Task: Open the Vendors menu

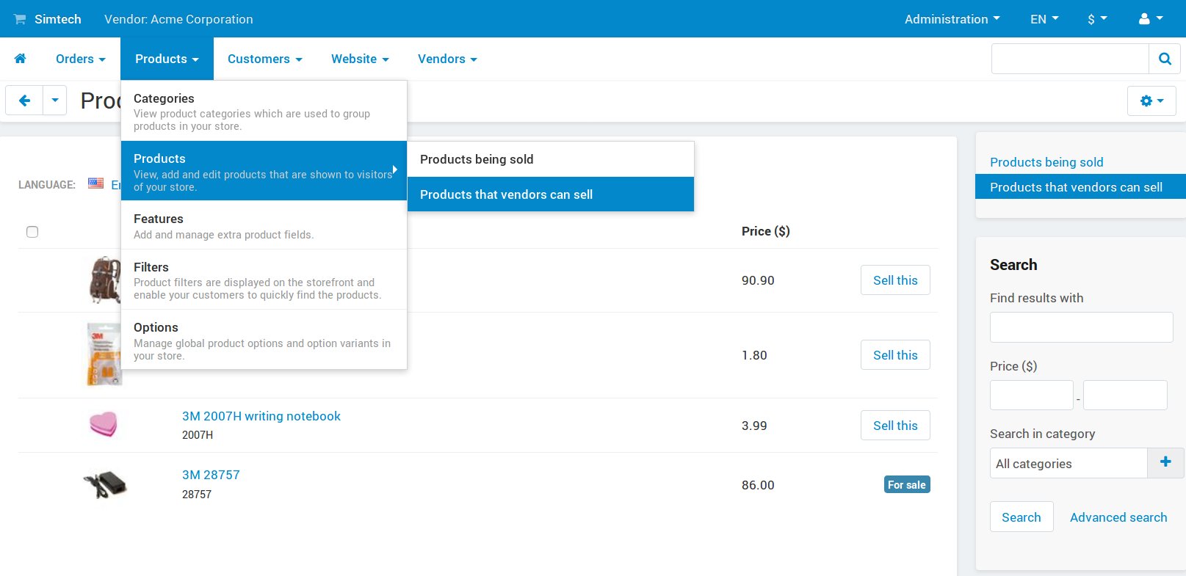Action: [447, 59]
